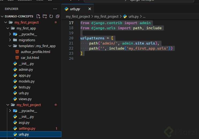Open author_profile.html from the file tree
Viewport: 199px width, 139px height.
[35, 52]
